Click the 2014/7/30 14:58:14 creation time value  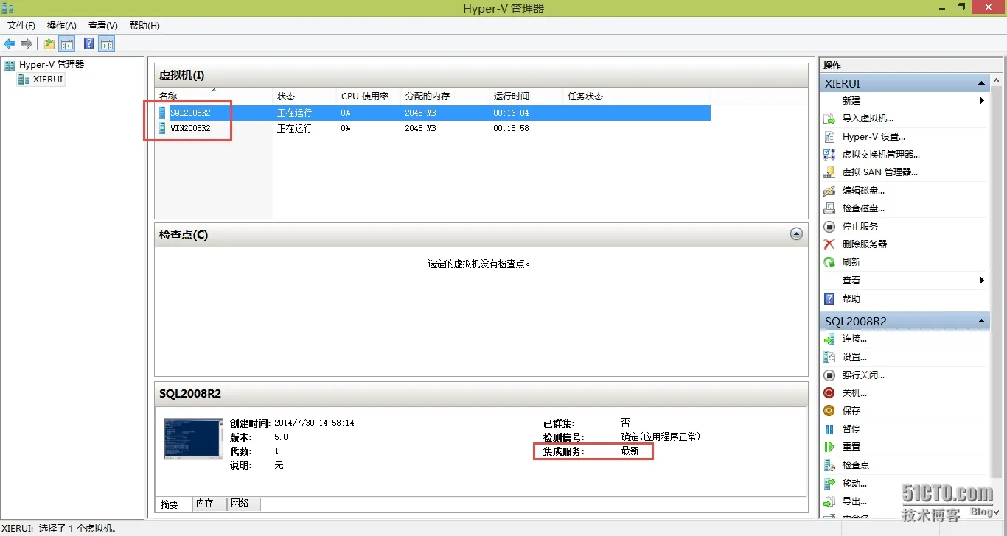314,423
